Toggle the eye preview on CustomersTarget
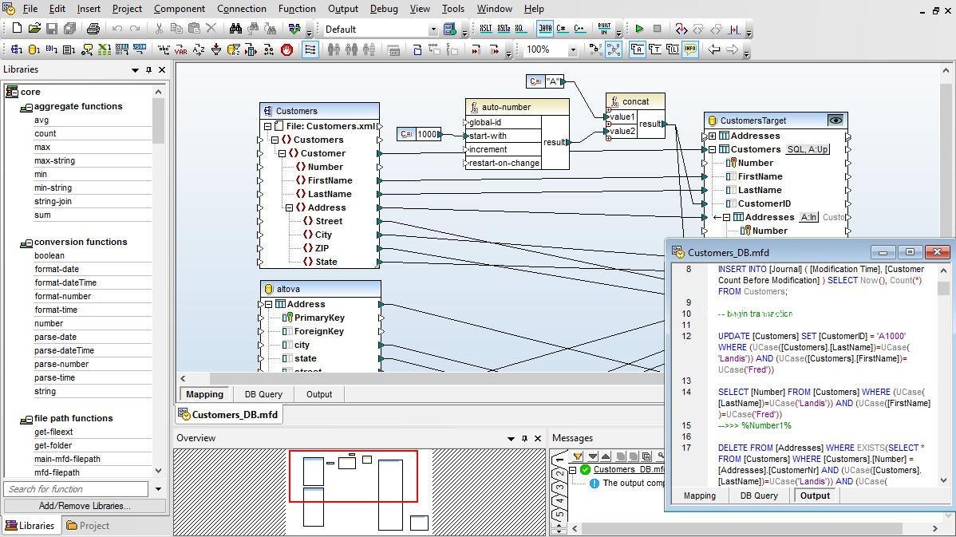This screenshot has height=537, width=956. (835, 120)
